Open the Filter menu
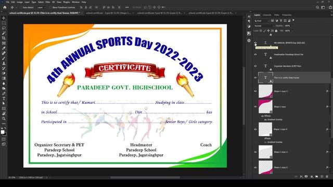This screenshot has width=333, height=187. point(48,2)
